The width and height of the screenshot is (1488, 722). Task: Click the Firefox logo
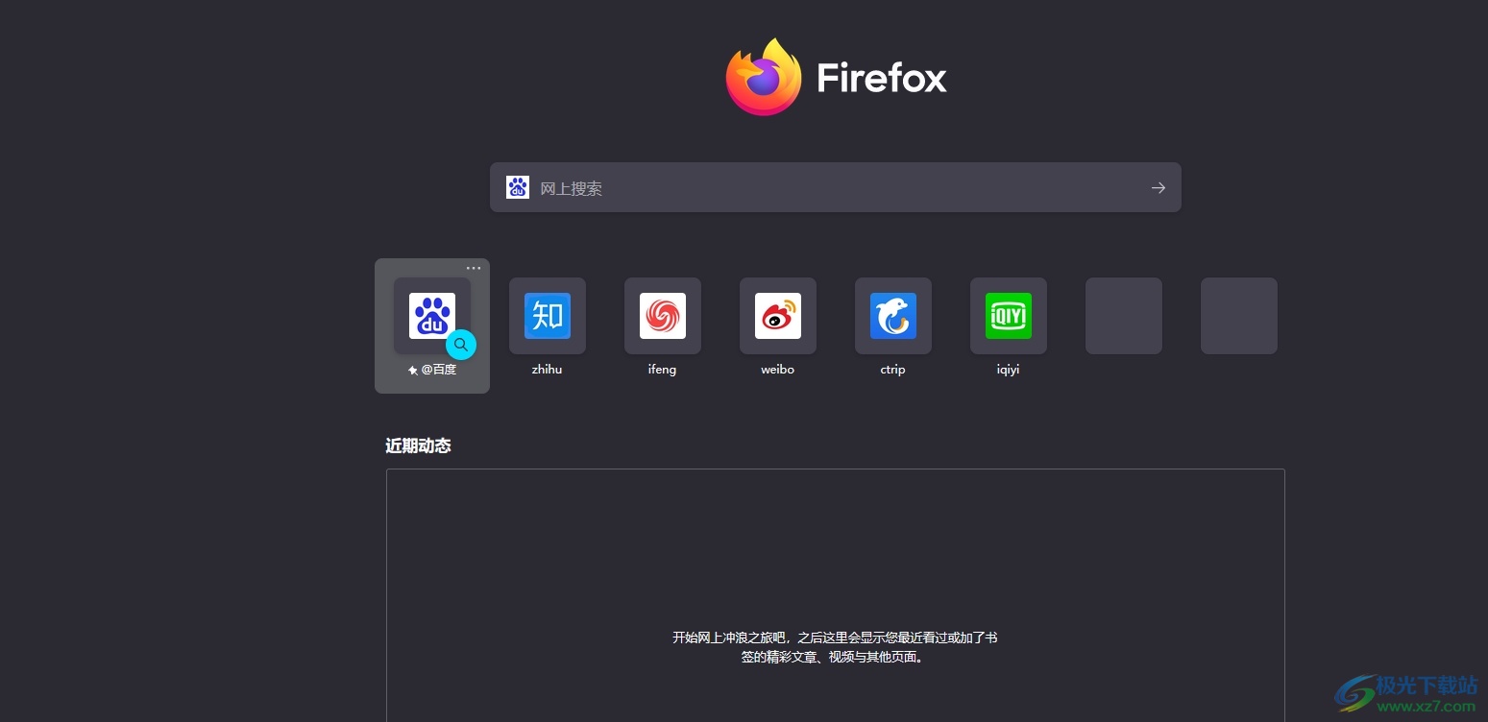pos(764,77)
